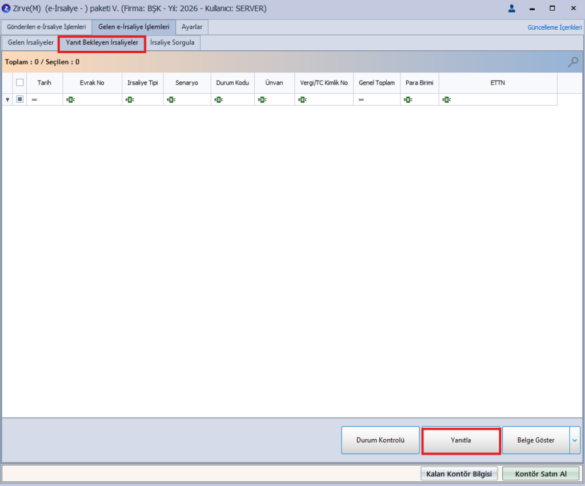Click the Genel Toplam column header

click(x=377, y=83)
